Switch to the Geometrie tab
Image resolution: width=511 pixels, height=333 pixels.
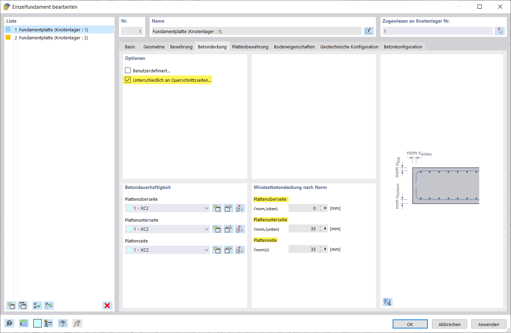point(154,47)
